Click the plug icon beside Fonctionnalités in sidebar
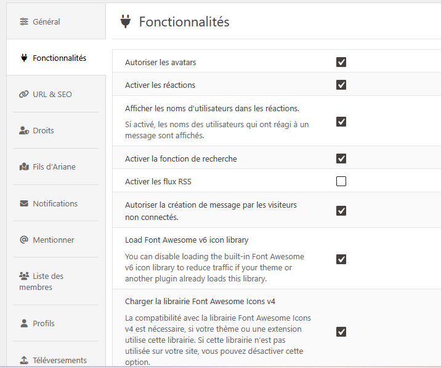Screen dimensions: 441x368 [x=24, y=58]
